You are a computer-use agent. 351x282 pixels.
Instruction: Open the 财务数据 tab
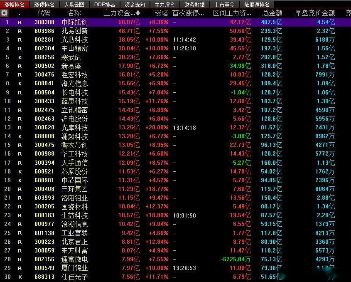coord(194,5)
